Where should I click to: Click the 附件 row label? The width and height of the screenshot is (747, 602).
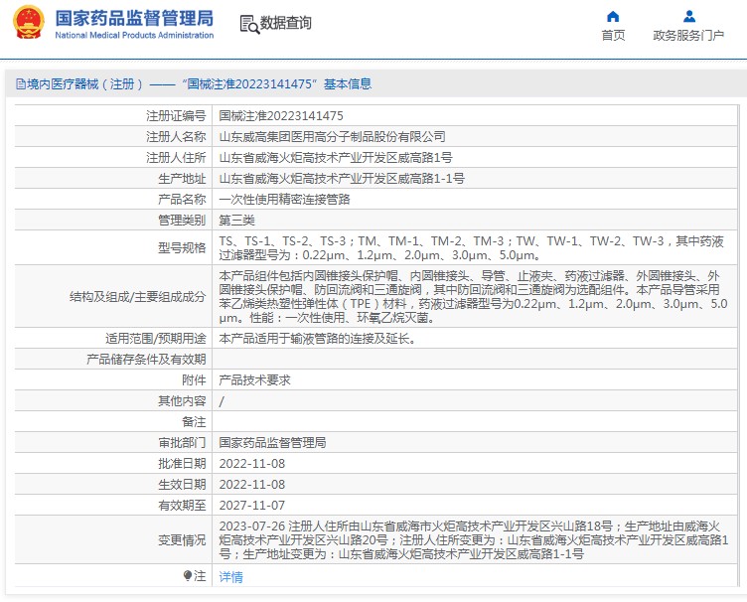pos(194,380)
